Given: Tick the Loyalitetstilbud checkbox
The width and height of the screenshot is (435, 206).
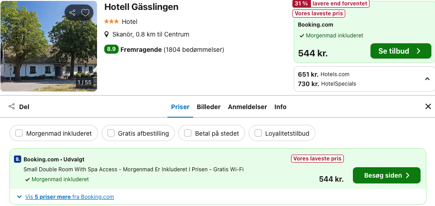Looking at the screenshot, I should coord(258,133).
